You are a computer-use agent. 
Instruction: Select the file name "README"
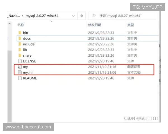tap(30, 78)
